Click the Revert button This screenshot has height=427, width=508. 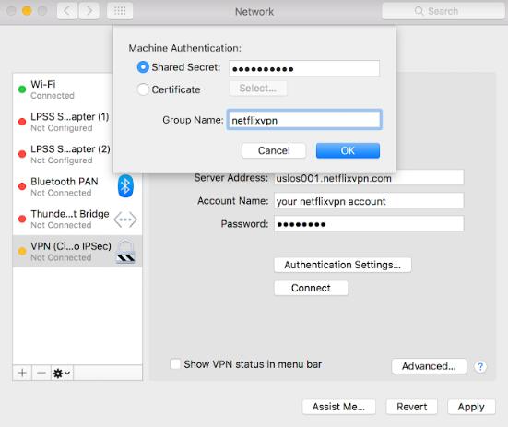411,407
